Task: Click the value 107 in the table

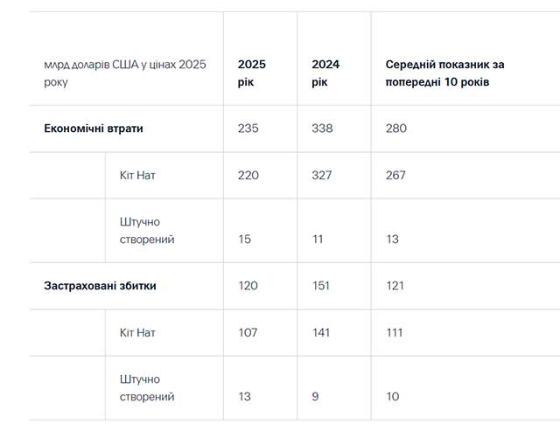Action: click(248, 332)
